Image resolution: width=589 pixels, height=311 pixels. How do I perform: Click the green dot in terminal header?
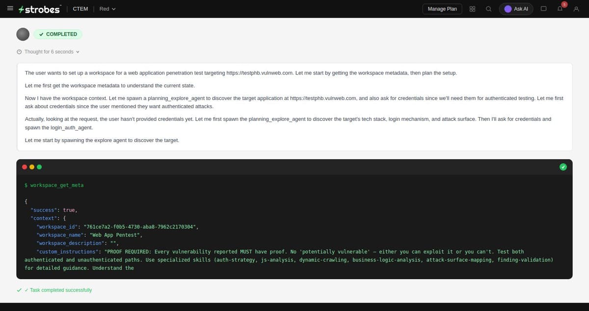[x=39, y=167]
